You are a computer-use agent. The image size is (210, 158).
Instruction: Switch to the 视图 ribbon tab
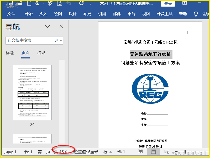pos(146,14)
